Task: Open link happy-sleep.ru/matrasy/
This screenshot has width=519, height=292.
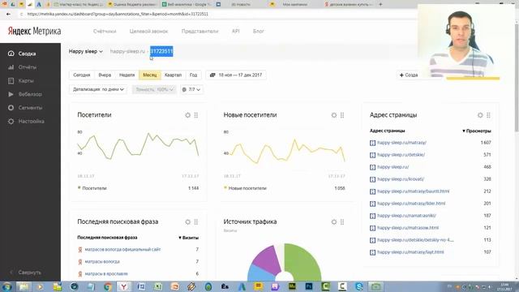Action: [402, 143]
